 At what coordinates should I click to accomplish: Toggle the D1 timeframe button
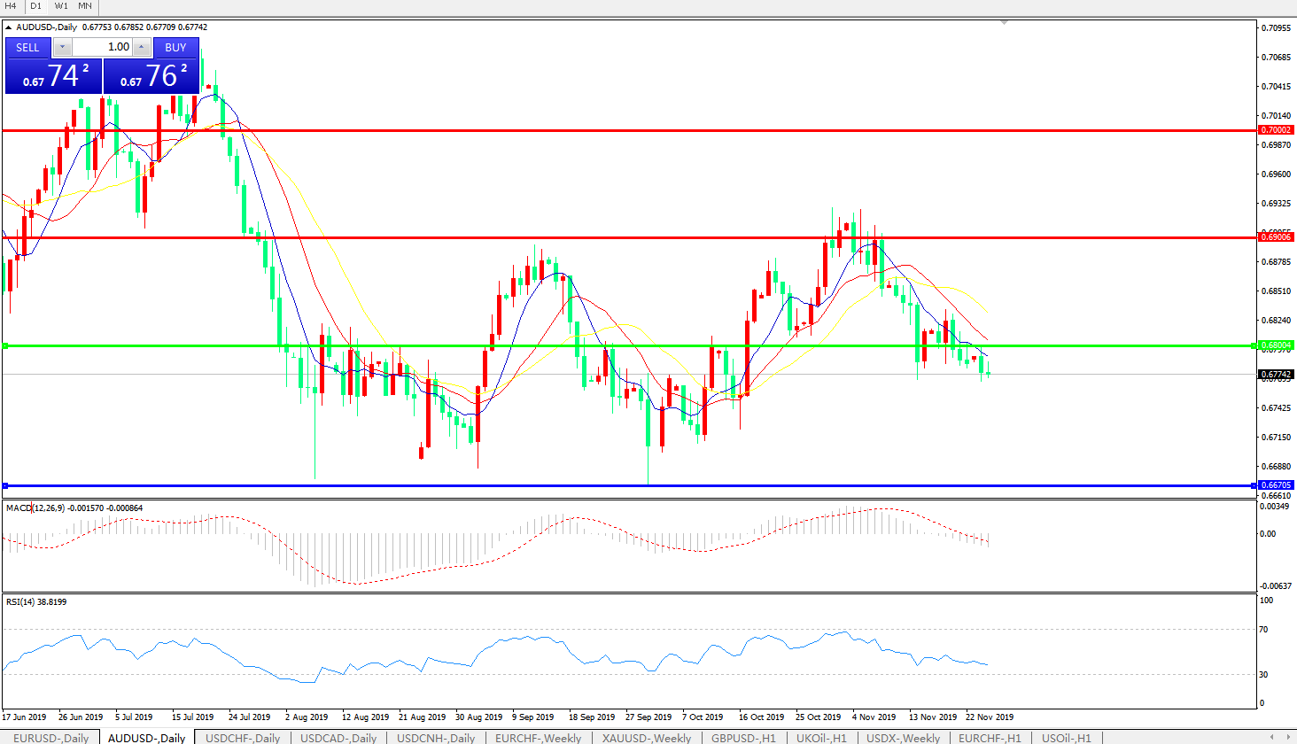36,6
